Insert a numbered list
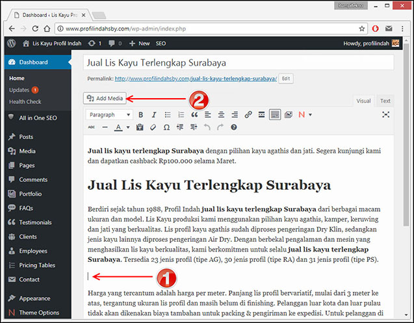The width and height of the screenshot is (414, 323). click(181, 114)
